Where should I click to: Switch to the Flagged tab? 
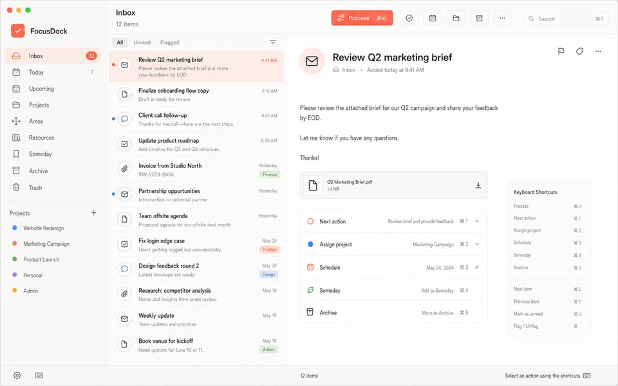click(x=169, y=42)
